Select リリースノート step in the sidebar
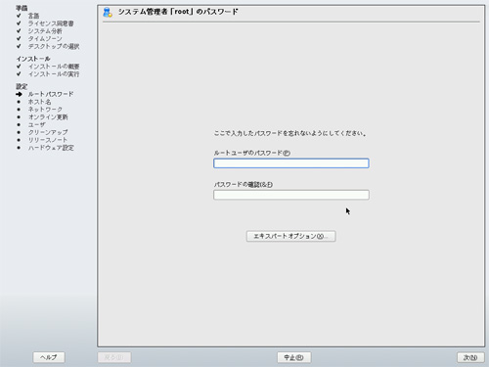The image size is (489, 367). tap(48, 140)
